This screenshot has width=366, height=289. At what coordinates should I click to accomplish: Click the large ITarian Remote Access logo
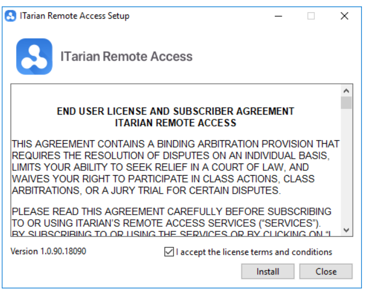[x=34, y=56]
